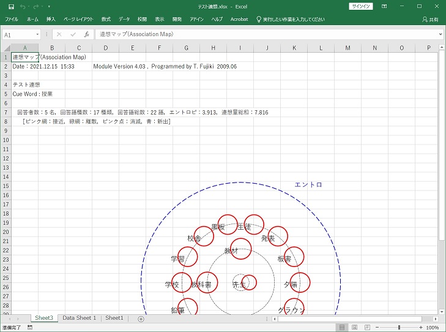Click the zoom slider handle
The height and width of the screenshot is (332, 446).
(400, 327)
